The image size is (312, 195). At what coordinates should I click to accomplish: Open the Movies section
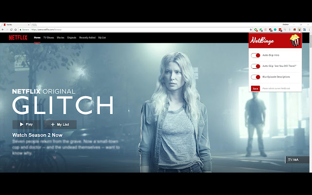[60, 38]
